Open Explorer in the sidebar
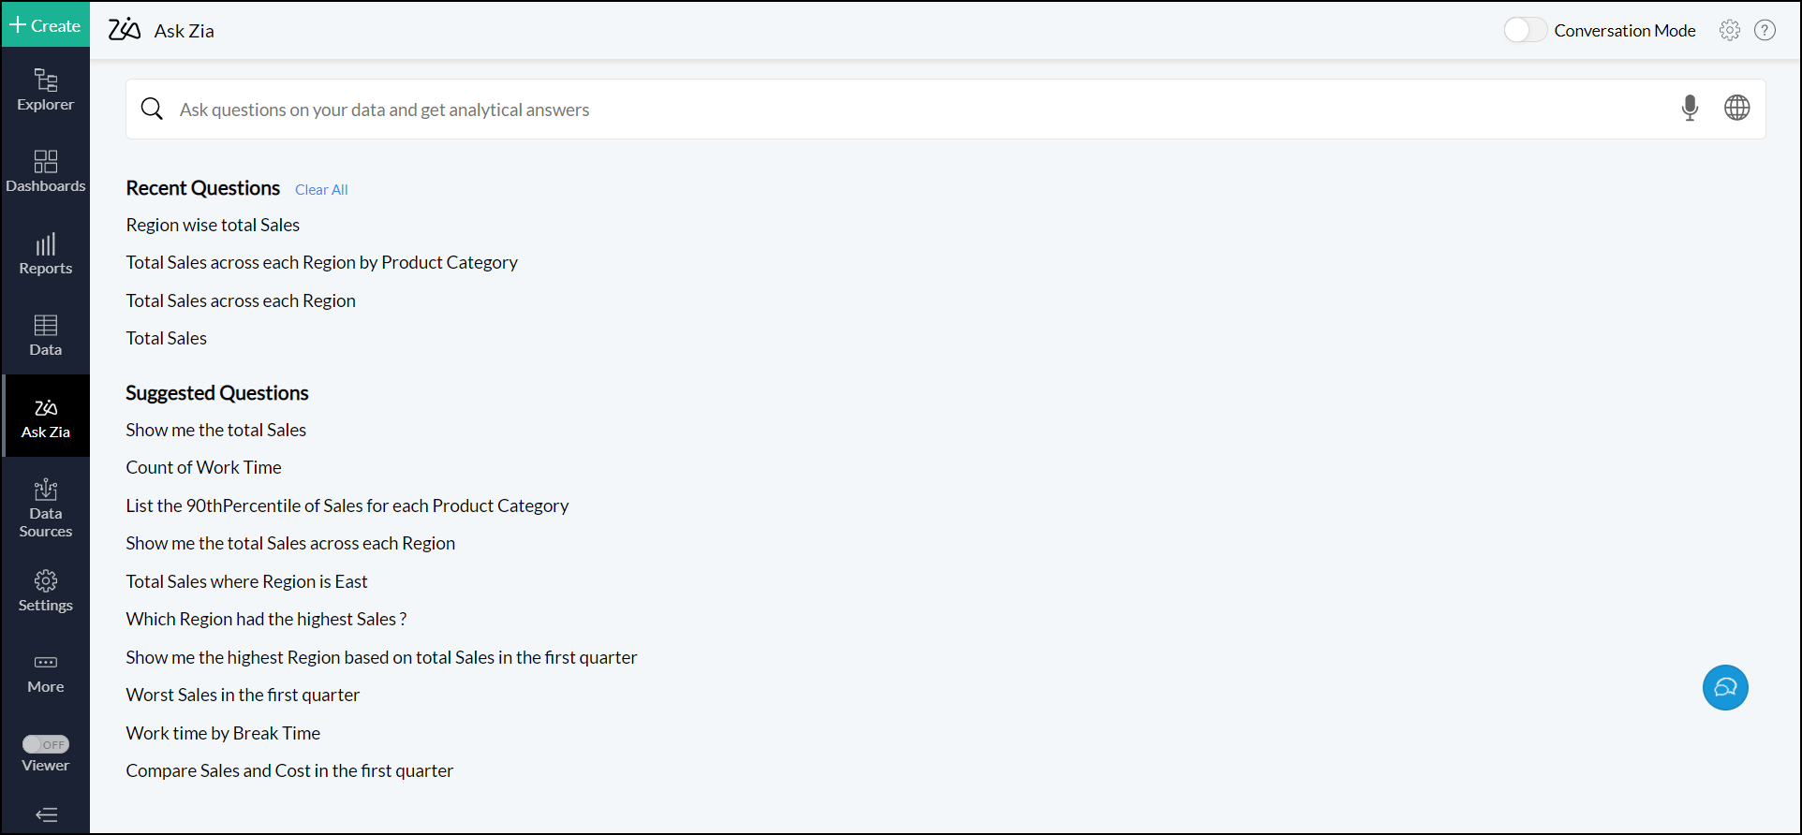The width and height of the screenshot is (1802, 835). coord(45,90)
